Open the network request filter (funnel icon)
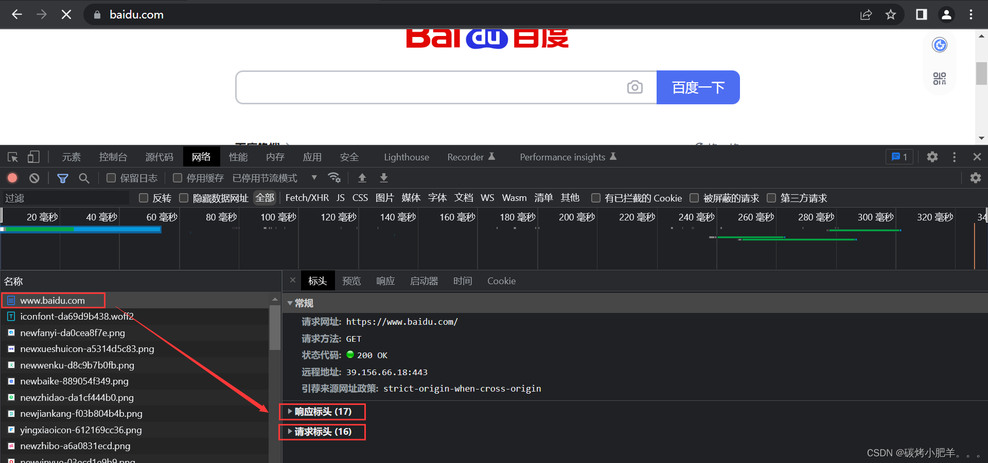Viewport: 988px width, 463px height. click(63, 178)
